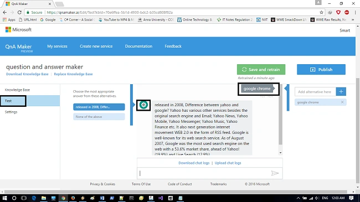Click Create new service in navigation
360x202 pixels.
(96, 46)
